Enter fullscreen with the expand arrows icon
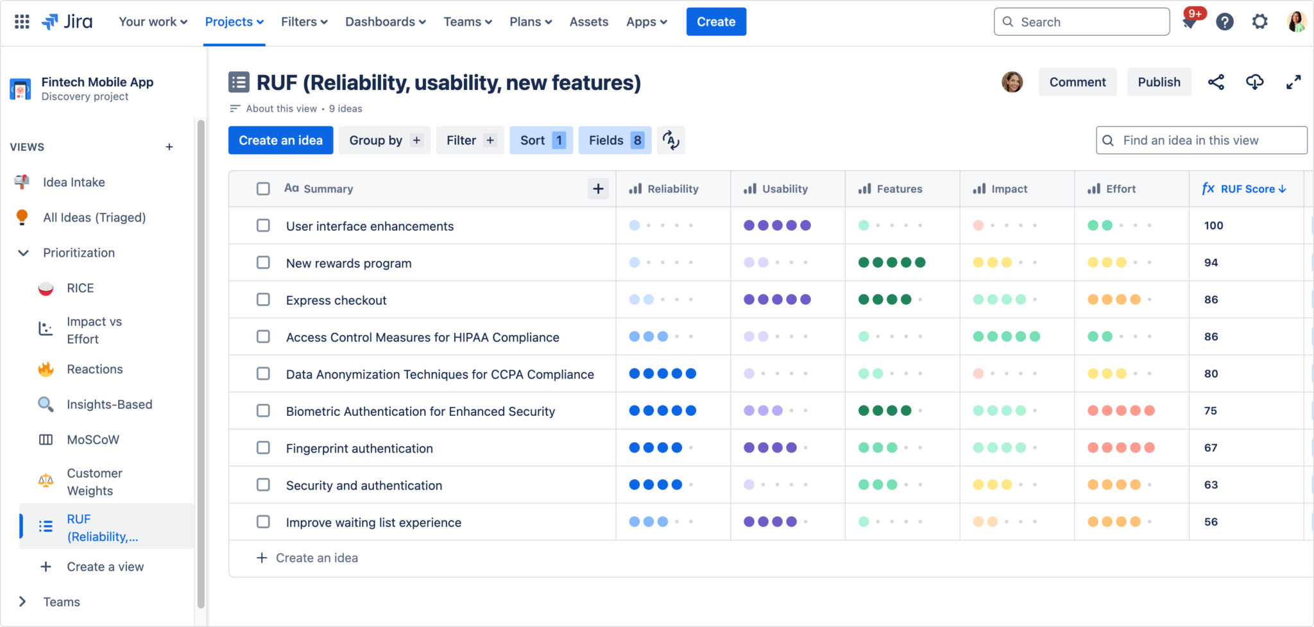This screenshot has height=627, width=1314. click(1293, 82)
